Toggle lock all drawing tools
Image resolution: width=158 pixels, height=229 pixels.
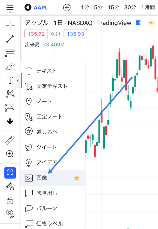pyautogui.click(x=10, y=200)
